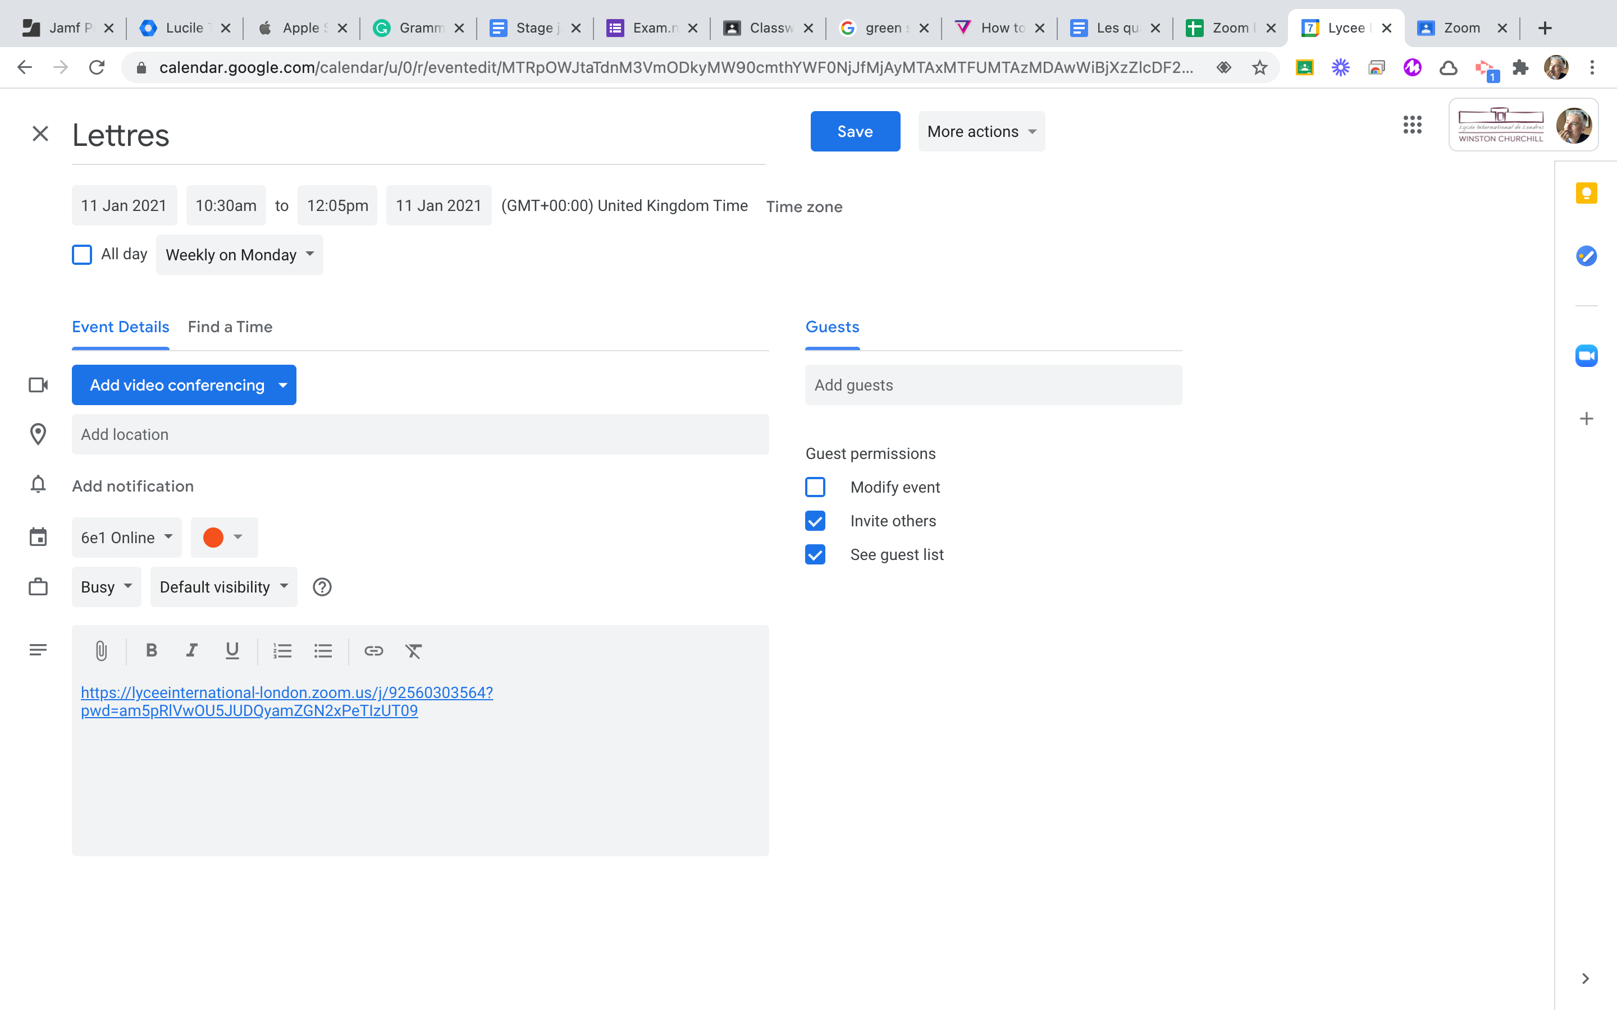Open the Weekly on Monday dropdown
The width and height of the screenshot is (1617, 1010).
pyautogui.click(x=239, y=255)
